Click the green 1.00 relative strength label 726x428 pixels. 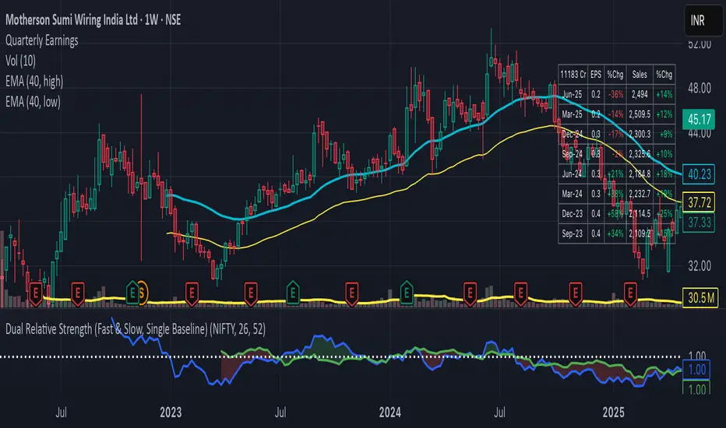pyautogui.click(x=696, y=388)
